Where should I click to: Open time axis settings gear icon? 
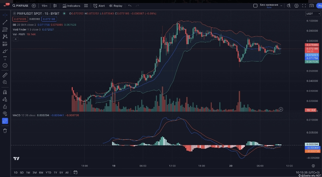pyautogui.click(x=313, y=166)
